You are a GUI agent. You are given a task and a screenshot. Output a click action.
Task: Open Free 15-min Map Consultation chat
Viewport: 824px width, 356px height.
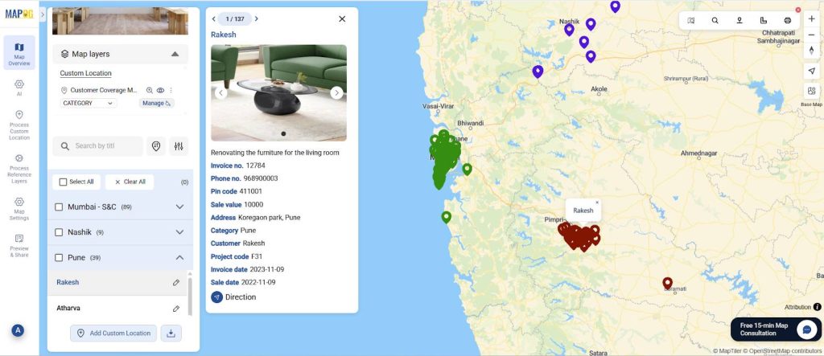(x=776, y=329)
